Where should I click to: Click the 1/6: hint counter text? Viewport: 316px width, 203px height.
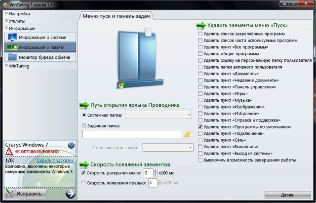(x=10, y=161)
